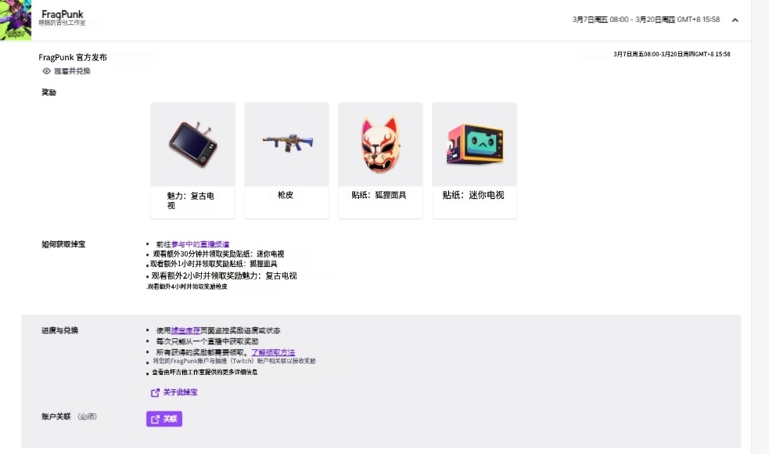Collapse the FragPunk campaign with the chevron
Viewport: 769px width, 454px height.
coord(735,20)
